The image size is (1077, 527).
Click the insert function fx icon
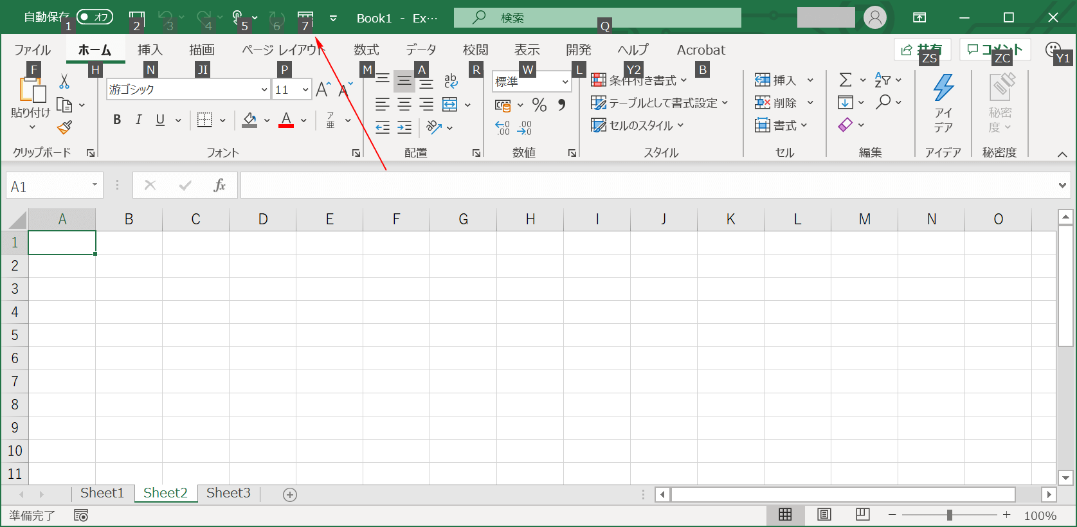pyautogui.click(x=219, y=186)
